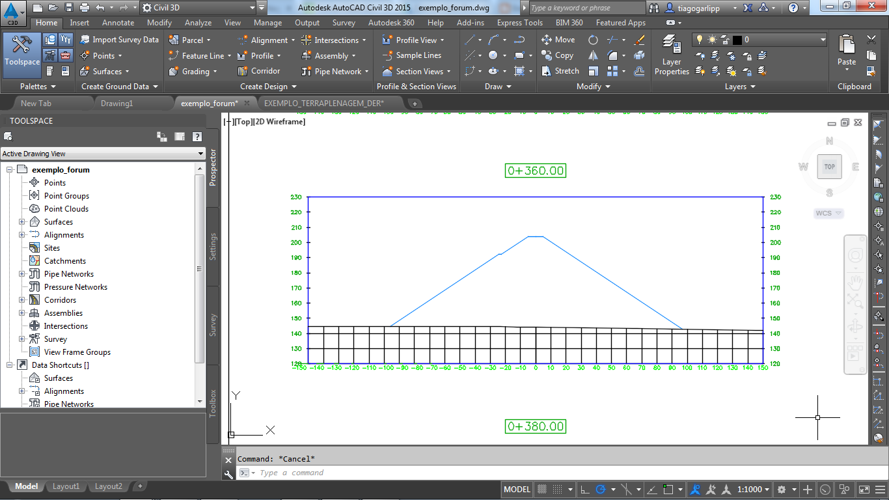889x500 pixels.
Task: Switch to the Insert ribbon tab
Action: coord(79,23)
